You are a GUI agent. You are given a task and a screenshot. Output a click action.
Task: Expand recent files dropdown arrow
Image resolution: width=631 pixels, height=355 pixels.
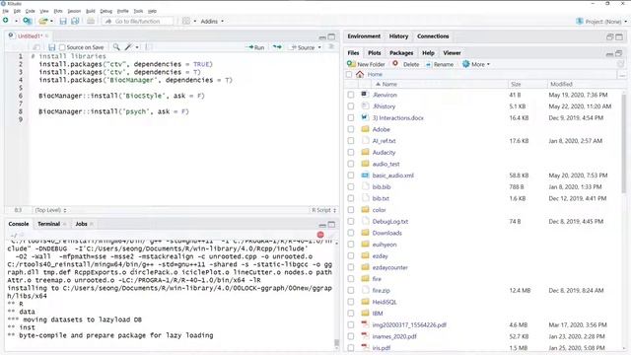click(51, 21)
